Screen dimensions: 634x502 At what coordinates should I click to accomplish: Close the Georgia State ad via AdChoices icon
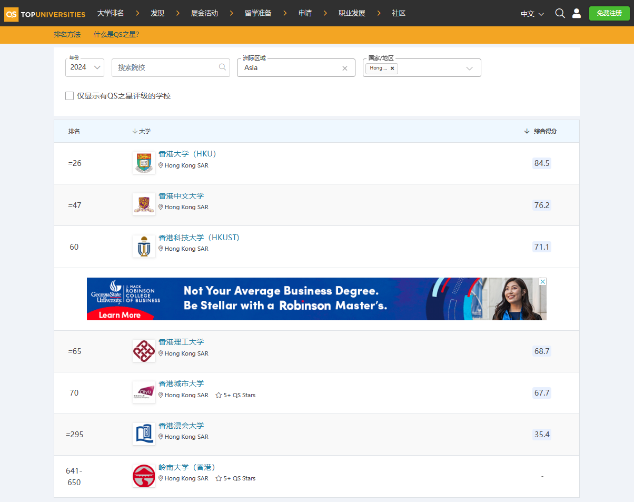[x=543, y=281]
